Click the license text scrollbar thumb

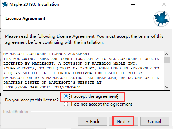point(167,60)
